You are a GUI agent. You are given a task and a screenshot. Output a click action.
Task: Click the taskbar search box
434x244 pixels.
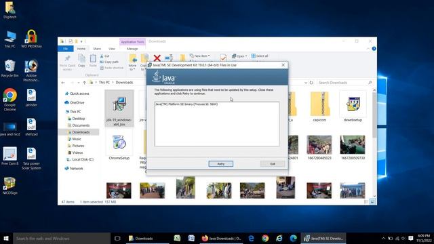point(62,238)
